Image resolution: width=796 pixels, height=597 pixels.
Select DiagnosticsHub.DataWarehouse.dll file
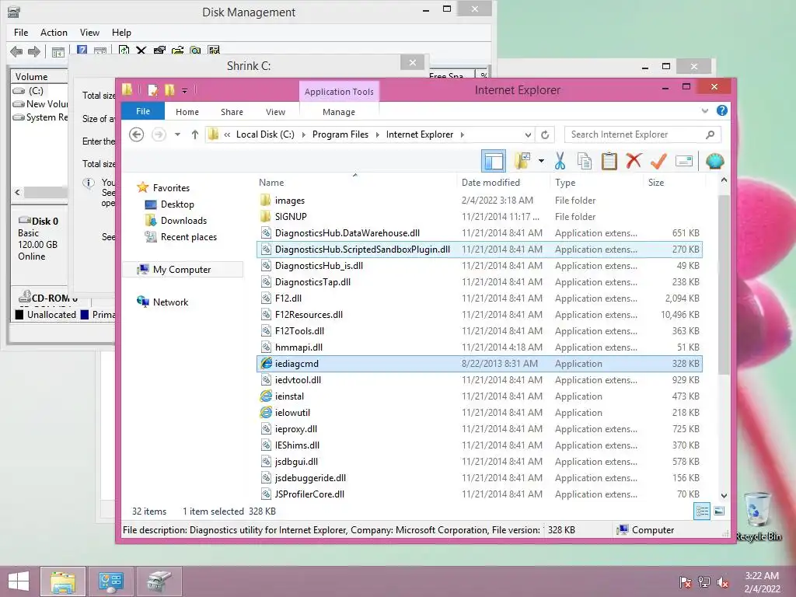click(480, 233)
